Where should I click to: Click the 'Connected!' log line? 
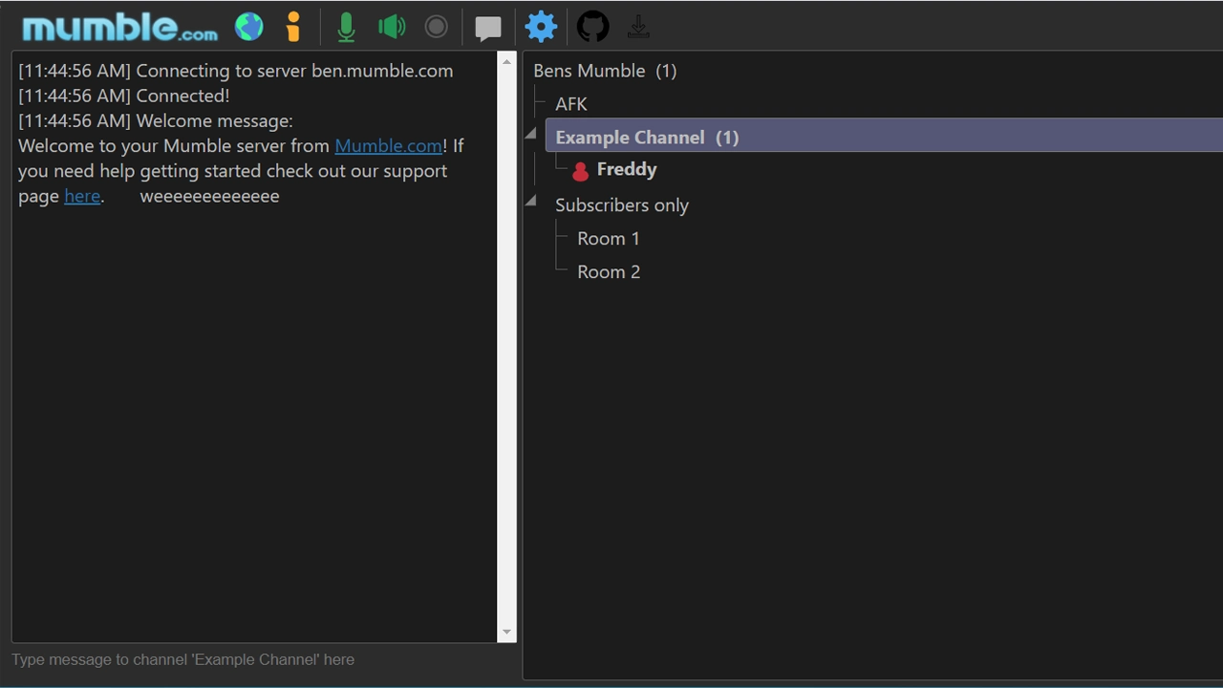(x=124, y=96)
